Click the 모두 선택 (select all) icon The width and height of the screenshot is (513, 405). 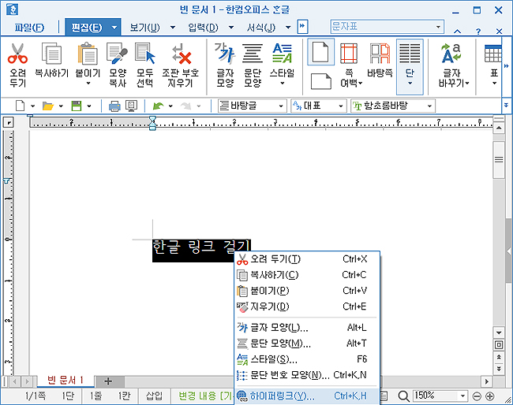click(x=144, y=54)
